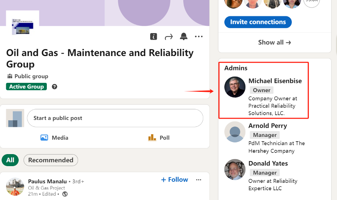Image resolution: width=337 pixels, height=200 pixels.
Task: Open Arnold Perry's profile
Action: pos(268,126)
